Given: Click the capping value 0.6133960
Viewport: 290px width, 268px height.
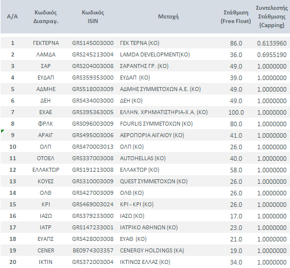Looking at the screenshot, I should tap(272, 43).
